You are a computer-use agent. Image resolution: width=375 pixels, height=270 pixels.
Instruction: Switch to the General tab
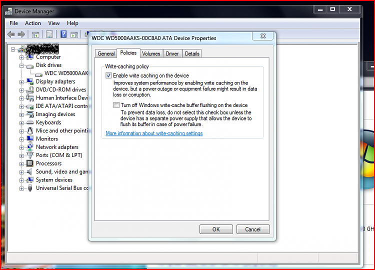106,53
